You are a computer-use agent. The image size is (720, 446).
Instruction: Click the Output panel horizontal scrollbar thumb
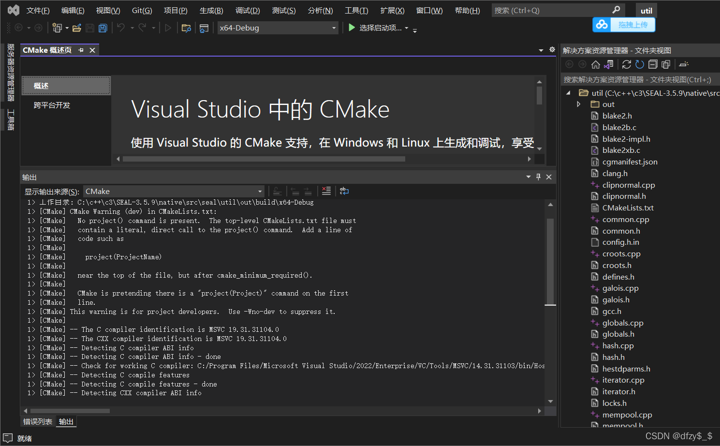70,411
